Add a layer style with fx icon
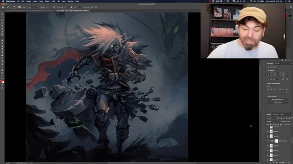 click(x=274, y=163)
